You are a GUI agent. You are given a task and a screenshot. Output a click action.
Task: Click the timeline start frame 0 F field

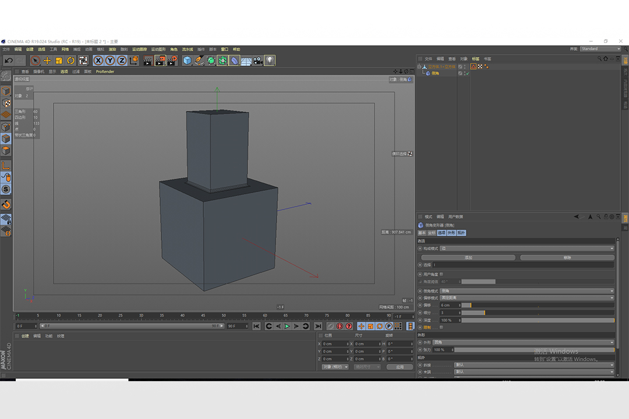[26, 326]
